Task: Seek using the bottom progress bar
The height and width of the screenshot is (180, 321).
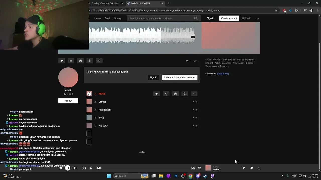Action: click(146, 168)
